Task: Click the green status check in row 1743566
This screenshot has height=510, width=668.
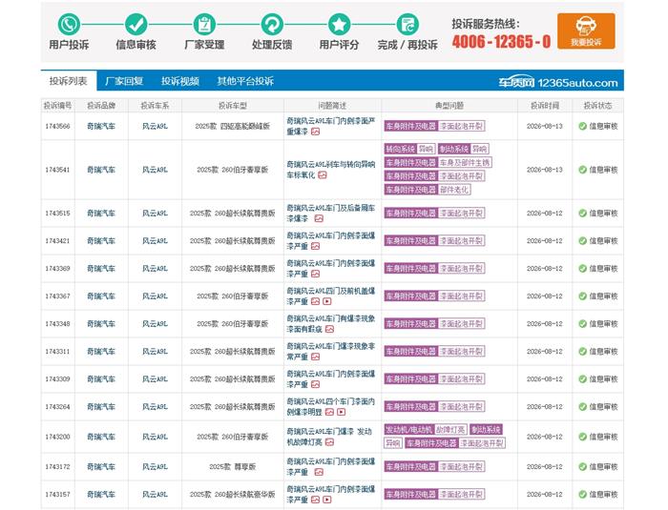Action: point(582,126)
